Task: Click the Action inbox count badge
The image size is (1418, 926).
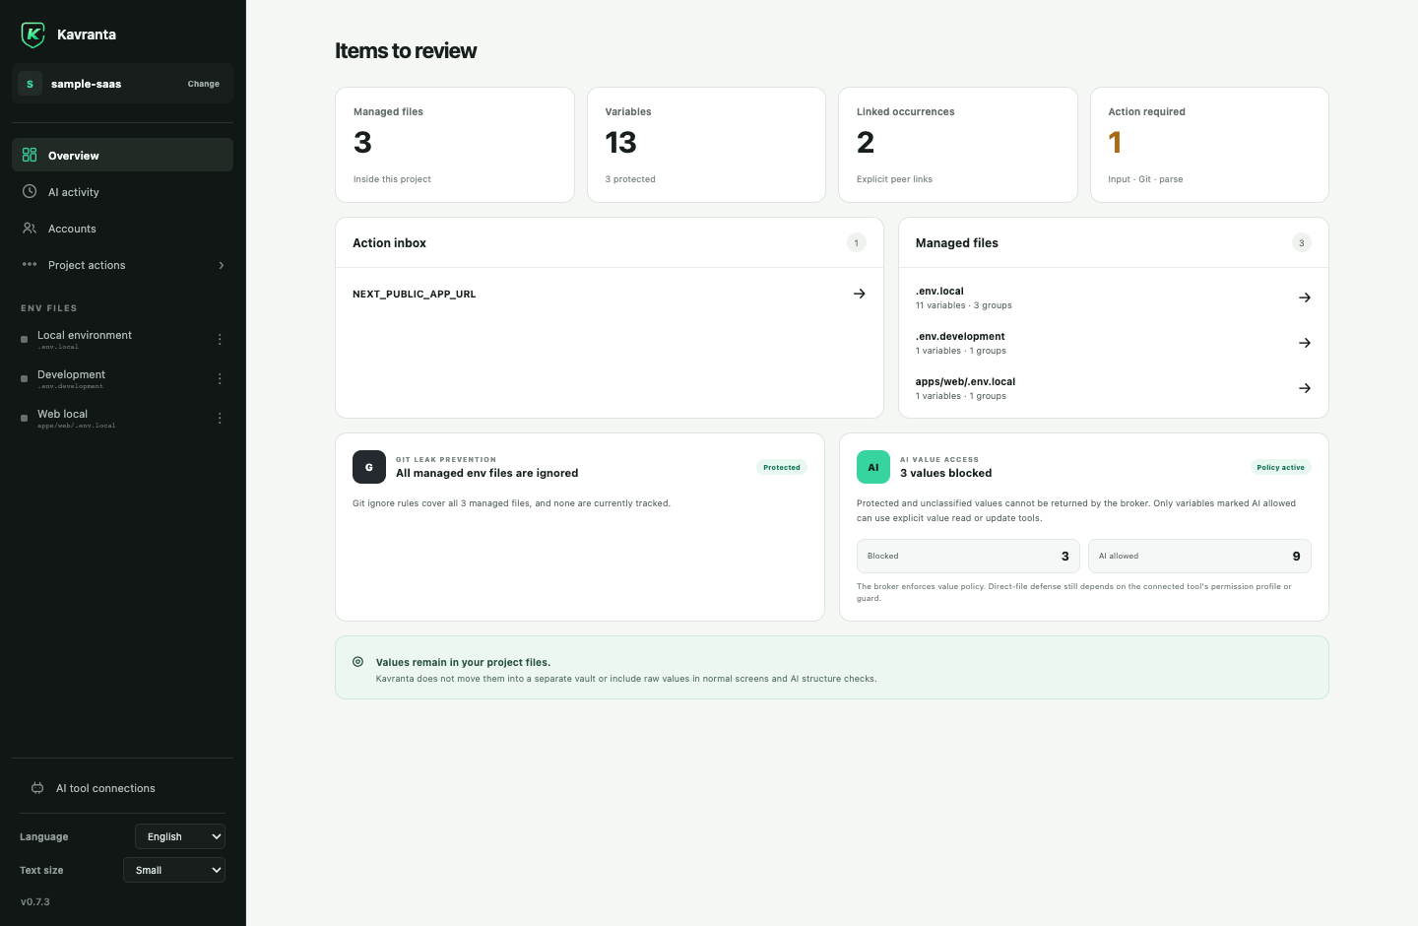Action: 857,242
